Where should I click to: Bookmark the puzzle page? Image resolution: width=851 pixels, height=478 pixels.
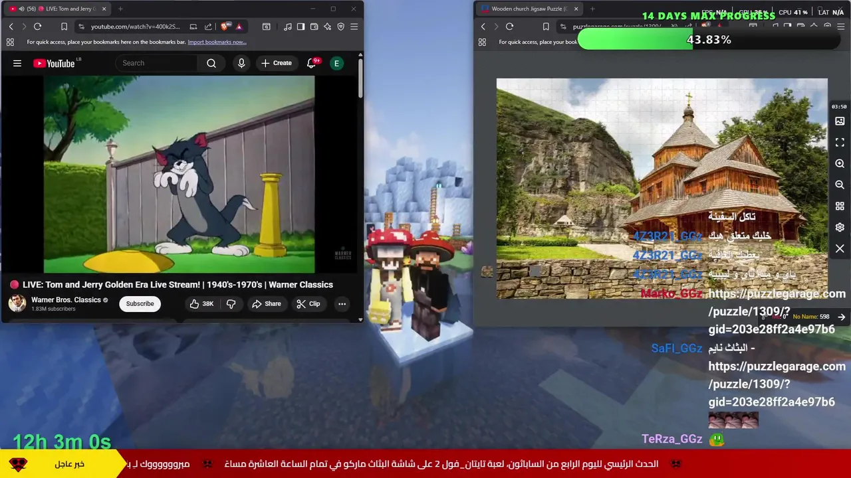coord(546,27)
